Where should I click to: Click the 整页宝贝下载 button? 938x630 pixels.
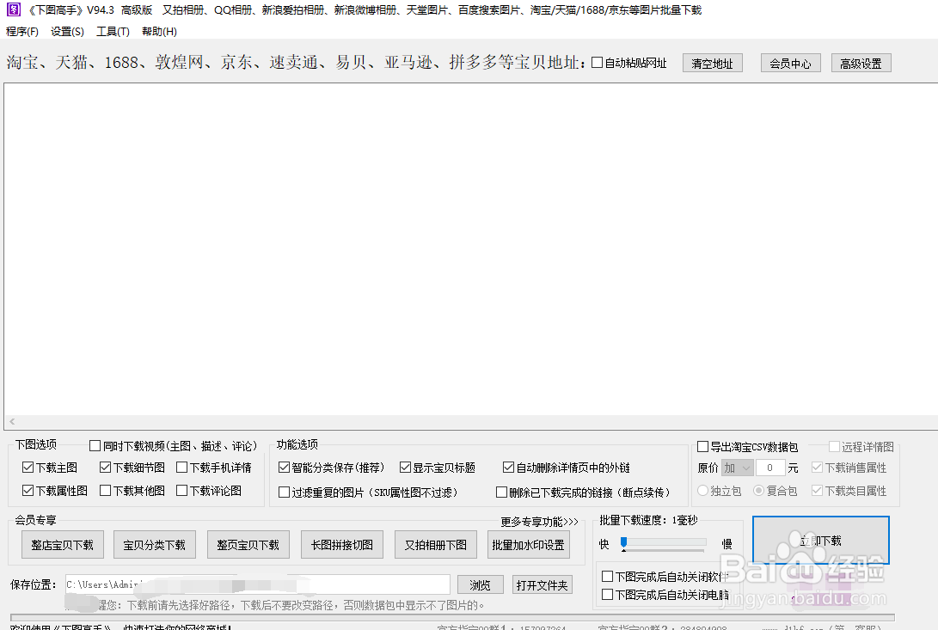click(x=248, y=544)
